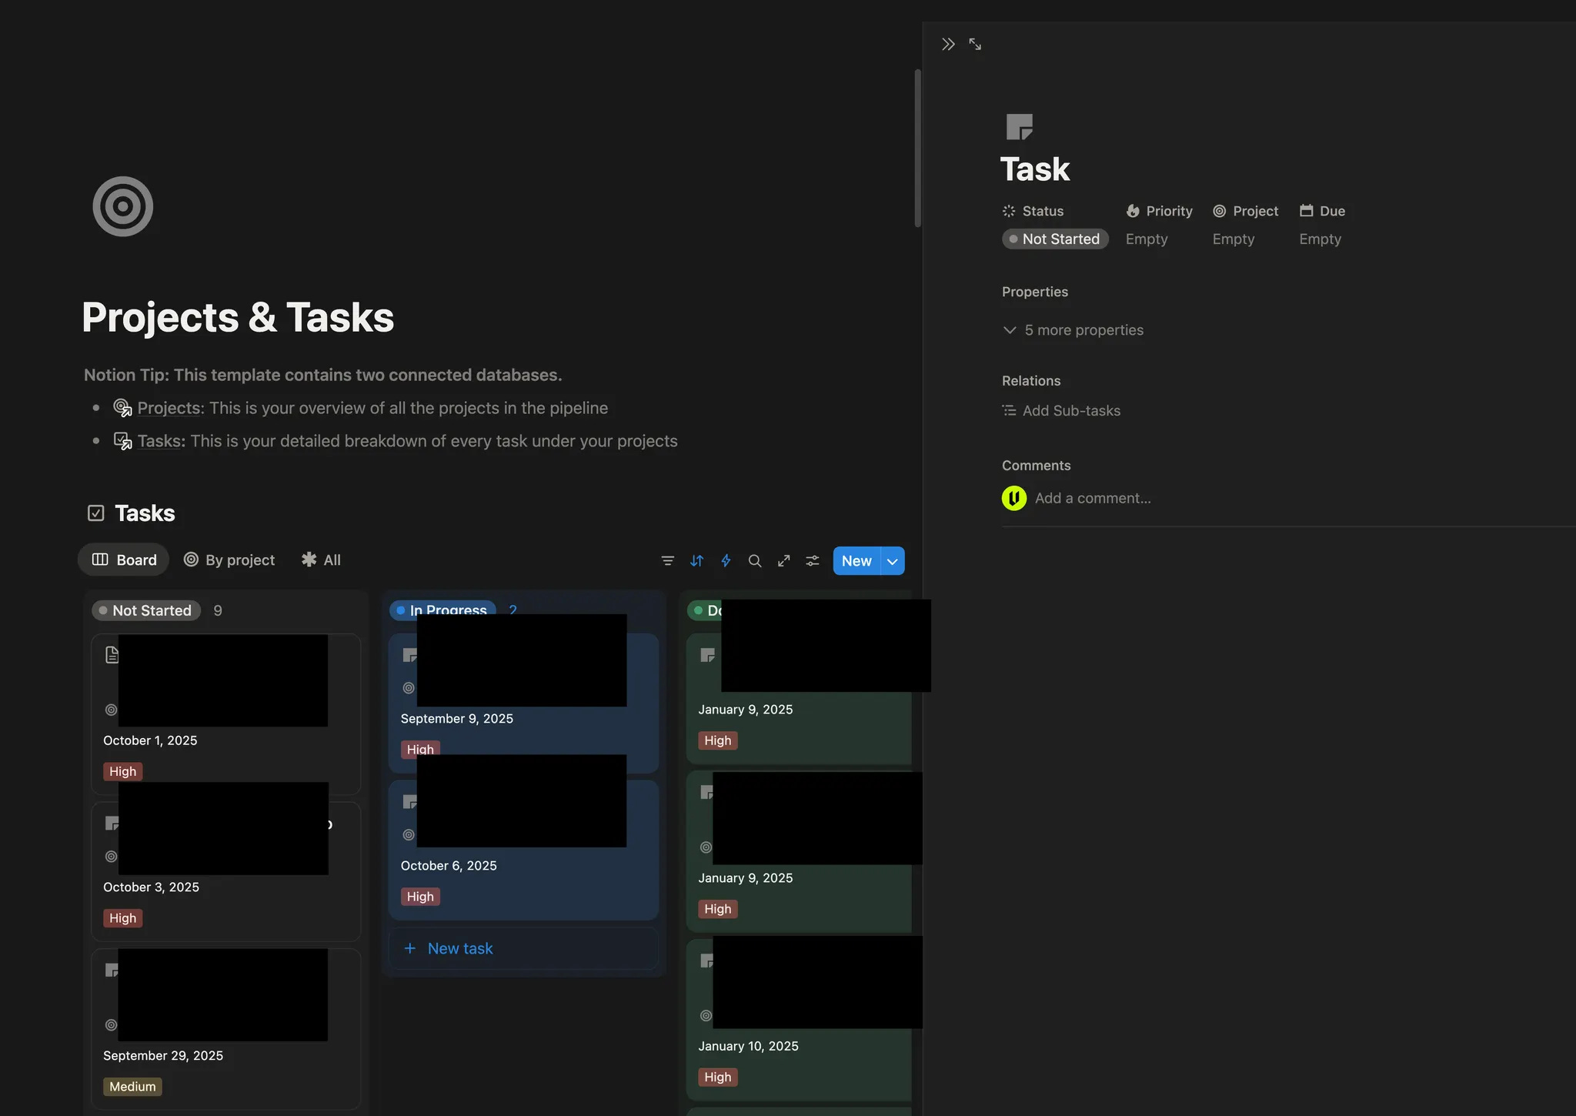Click the Add a comment field

tap(1093, 499)
